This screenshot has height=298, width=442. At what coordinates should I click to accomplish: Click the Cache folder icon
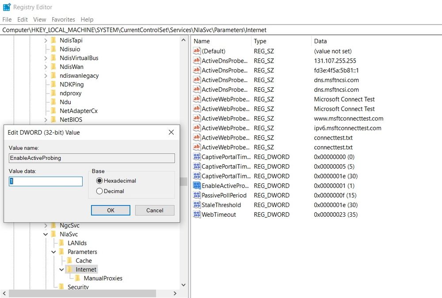[70, 260]
